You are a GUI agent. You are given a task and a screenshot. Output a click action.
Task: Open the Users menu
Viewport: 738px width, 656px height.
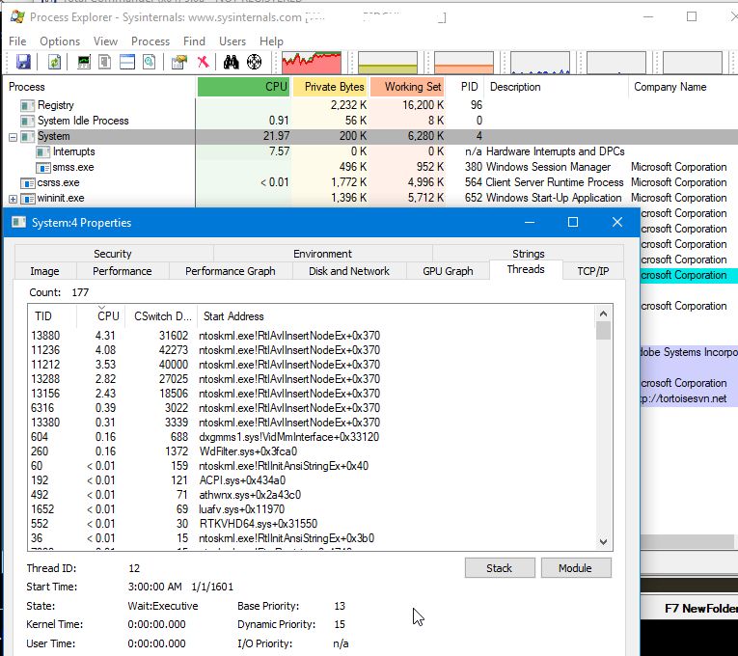[x=232, y=41]
